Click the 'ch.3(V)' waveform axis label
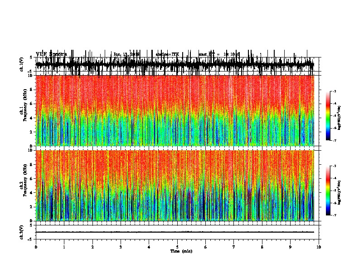This screenshot has width=359, height=277. point(22,232)
